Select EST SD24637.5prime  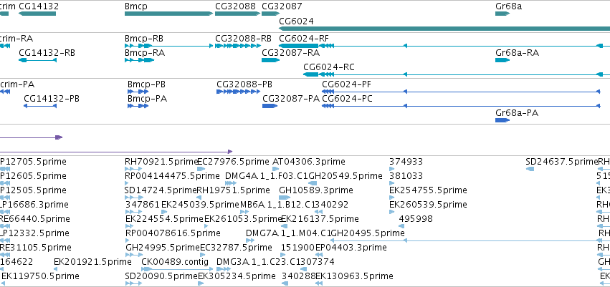pos(530,169)
